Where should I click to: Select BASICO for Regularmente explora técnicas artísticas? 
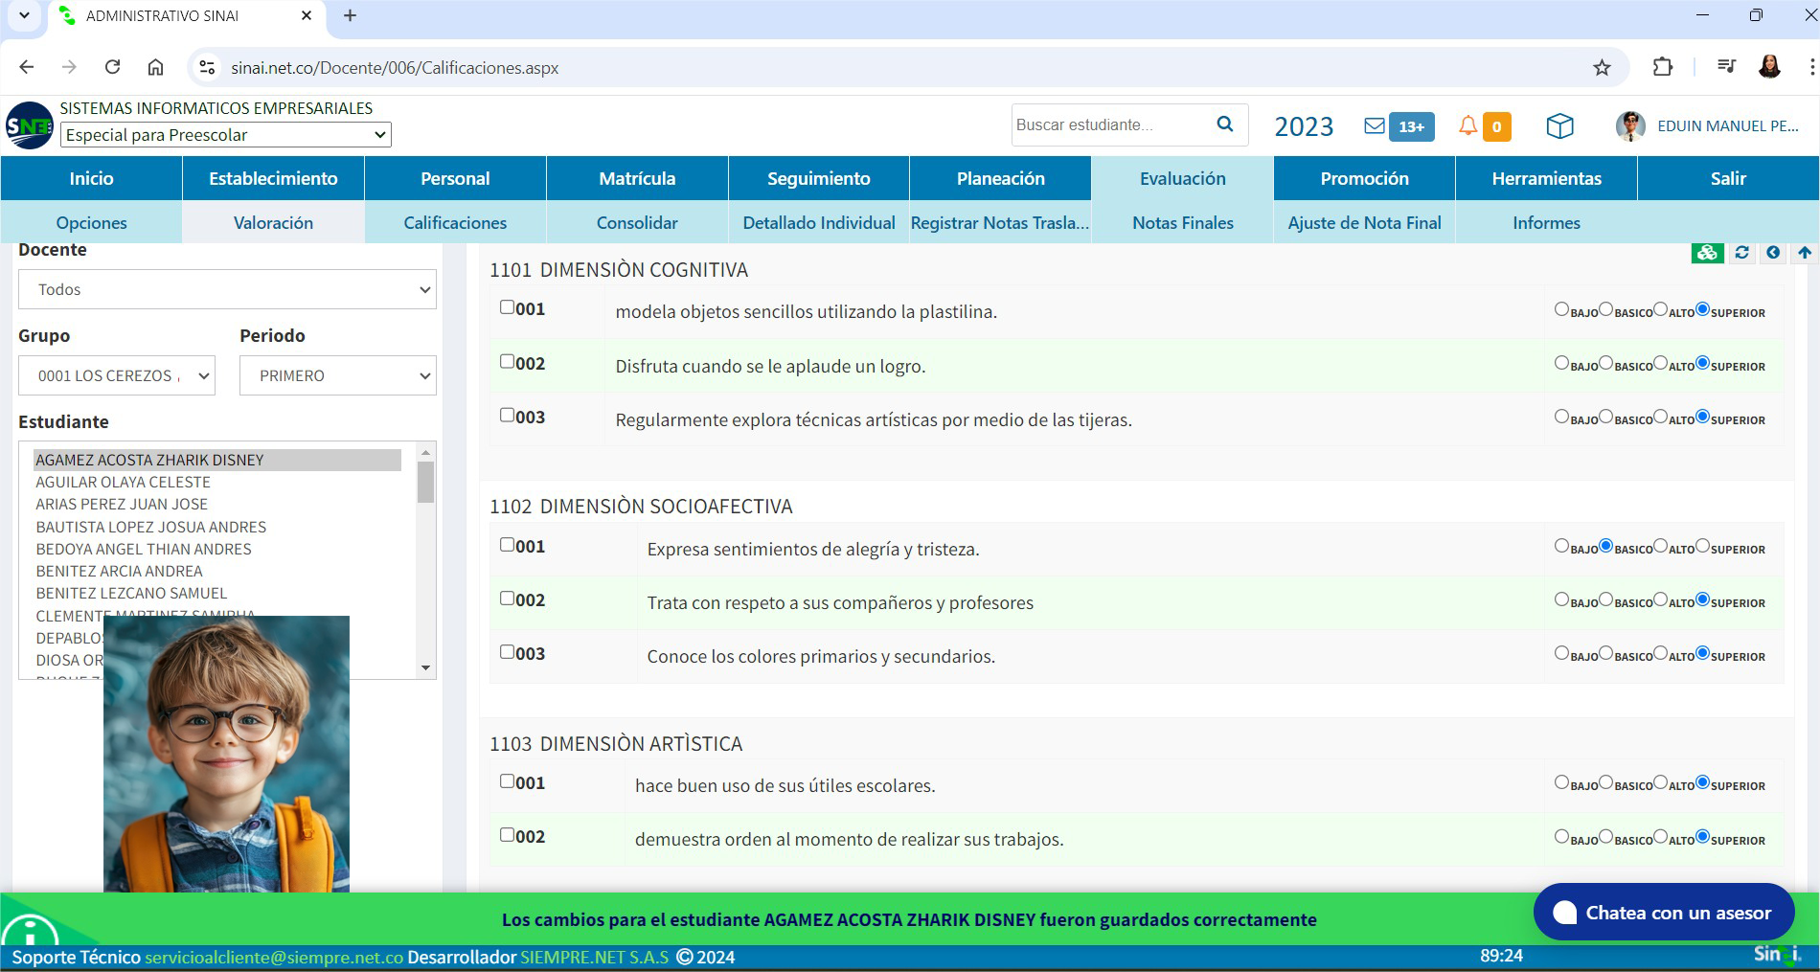pyautogui.click(x=1605, y=417)
